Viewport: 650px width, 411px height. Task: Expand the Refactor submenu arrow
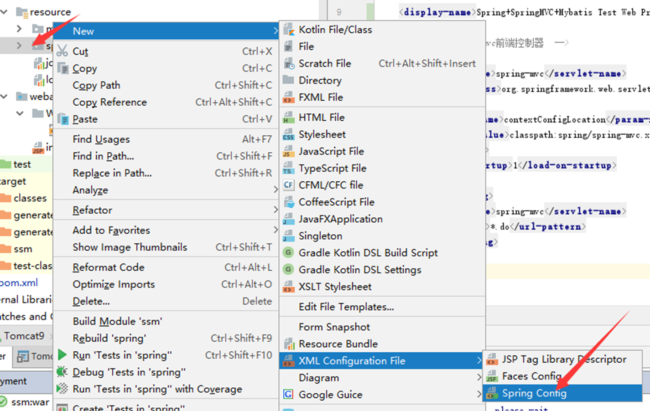coord(276,210)
